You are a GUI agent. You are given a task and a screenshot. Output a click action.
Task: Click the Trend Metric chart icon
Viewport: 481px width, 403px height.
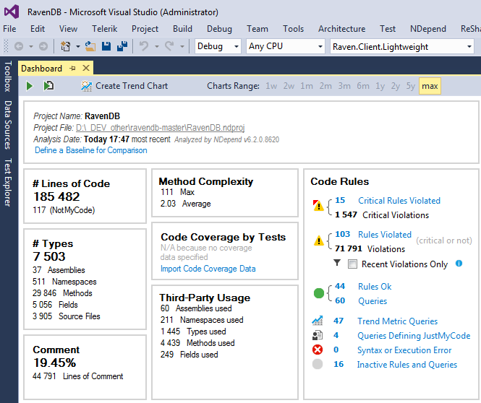coord(318,321)
